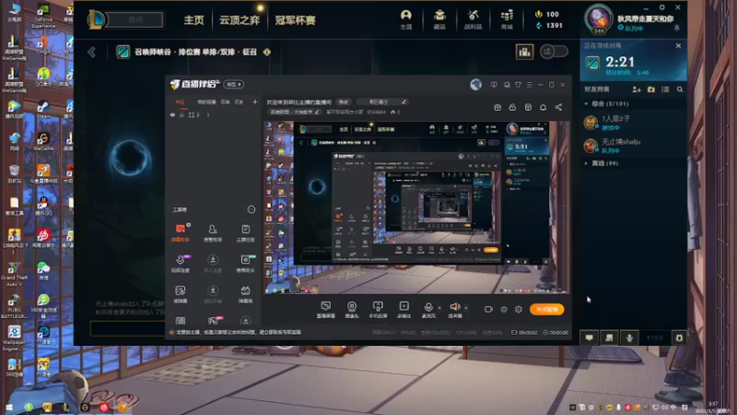Click the 2:21 queue timer
This screenshot has width=737, height=415.
[x=619, y=62]
